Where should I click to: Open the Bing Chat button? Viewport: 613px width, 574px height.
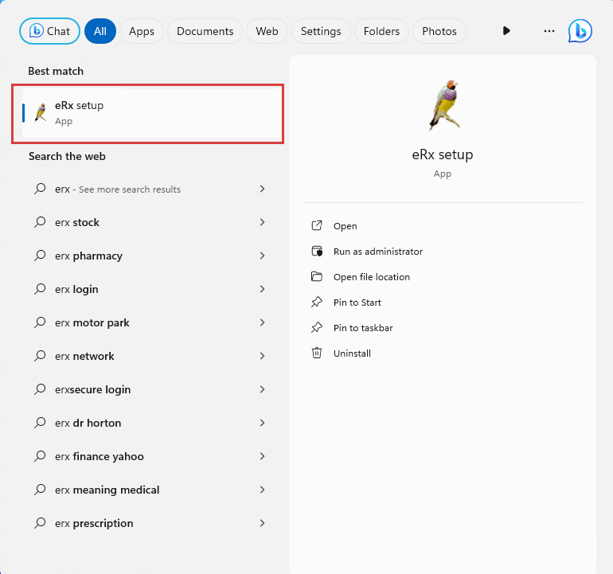coord(49,31)
